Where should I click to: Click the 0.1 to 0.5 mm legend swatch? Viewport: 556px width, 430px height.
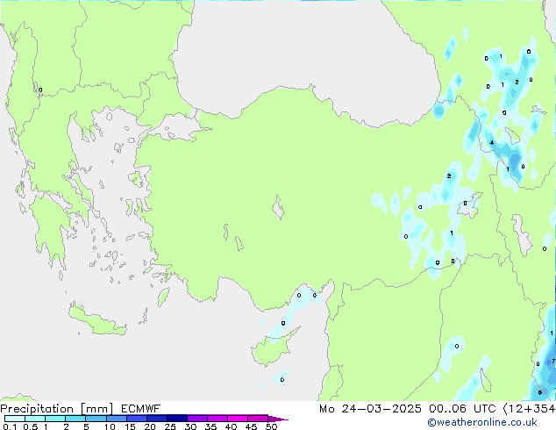(15, 419)
